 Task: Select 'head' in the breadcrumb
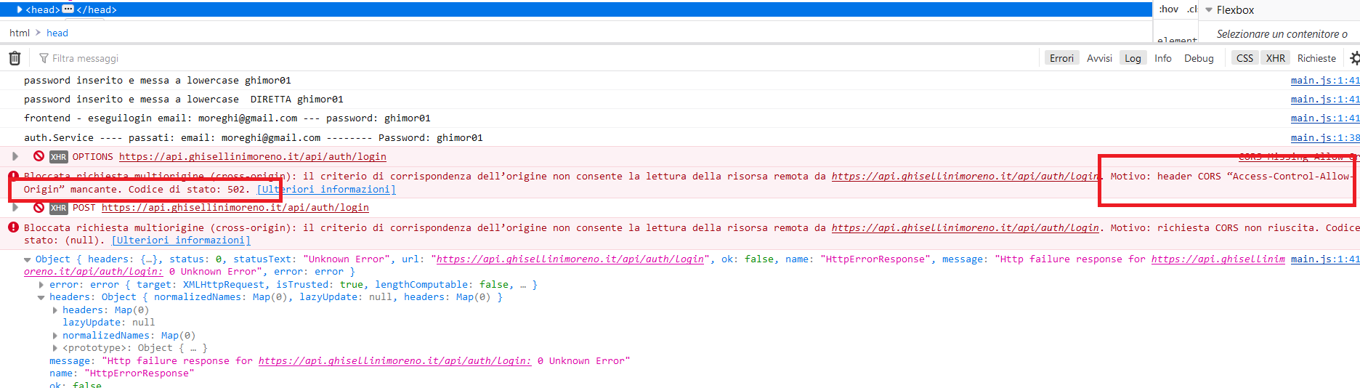[x=57, y=33]
